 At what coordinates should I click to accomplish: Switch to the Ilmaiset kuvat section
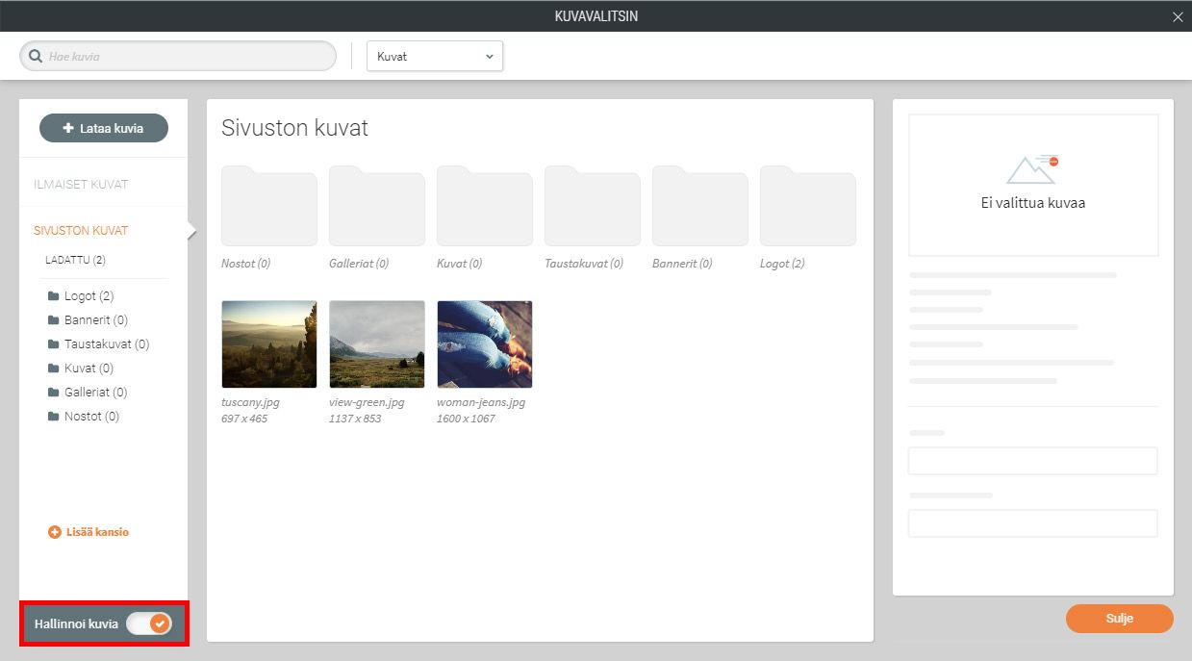pyautogui.click(x=81, y=184)
